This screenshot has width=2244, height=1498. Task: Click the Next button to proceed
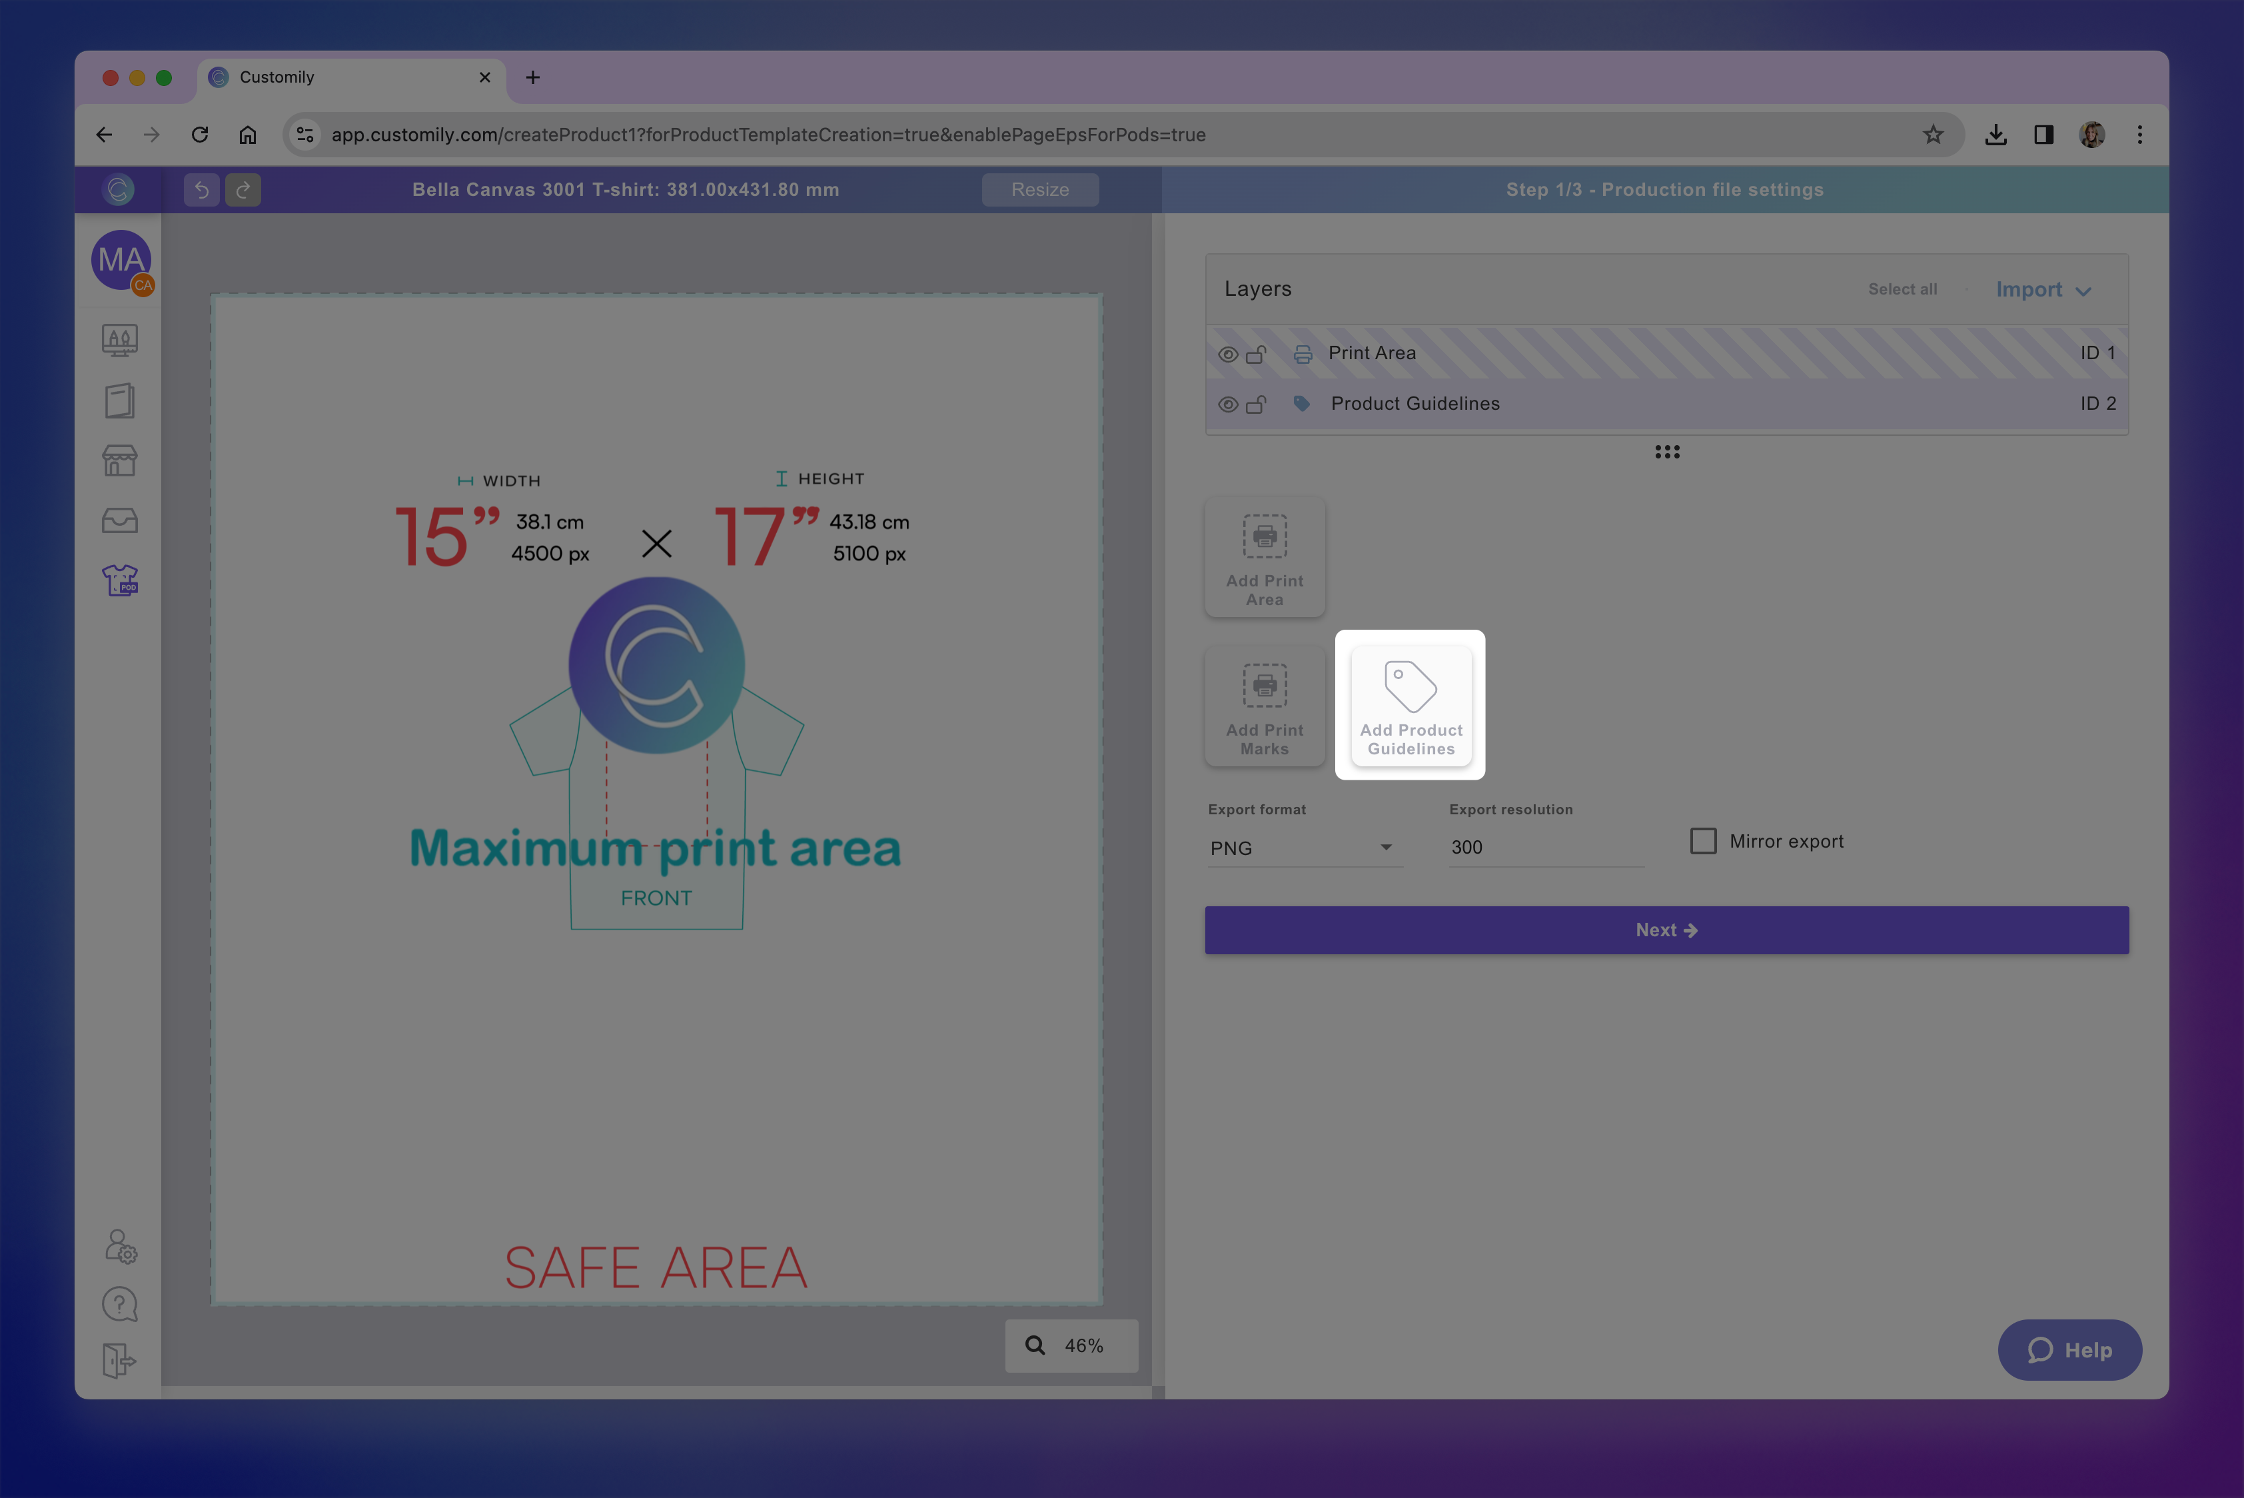coord(1666,929)
